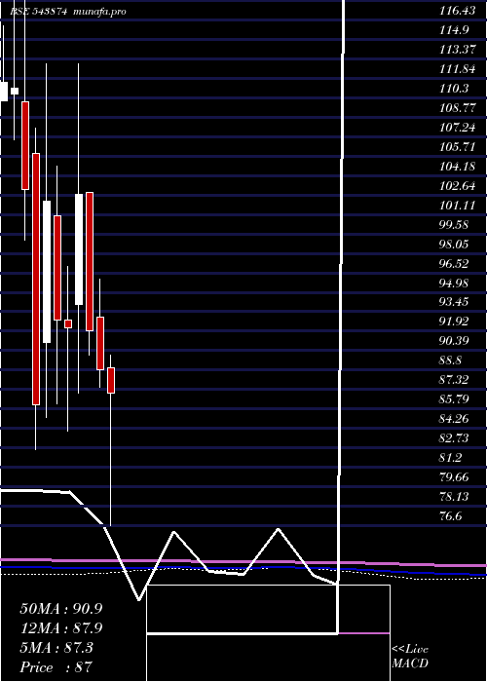The width and height of the screenshot is (487, 682).
Task: Click the pink moving average line
Action: (x=243, y=561)
